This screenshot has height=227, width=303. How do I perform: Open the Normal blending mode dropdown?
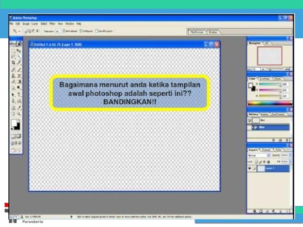(259, 156)
